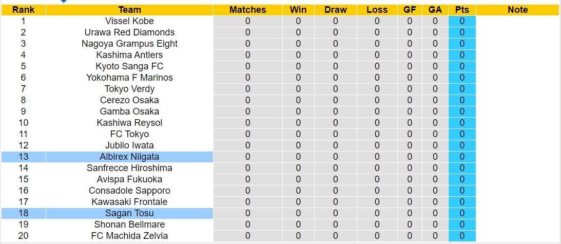Select the highlighted Sagan Tosu team

point(129,213)
